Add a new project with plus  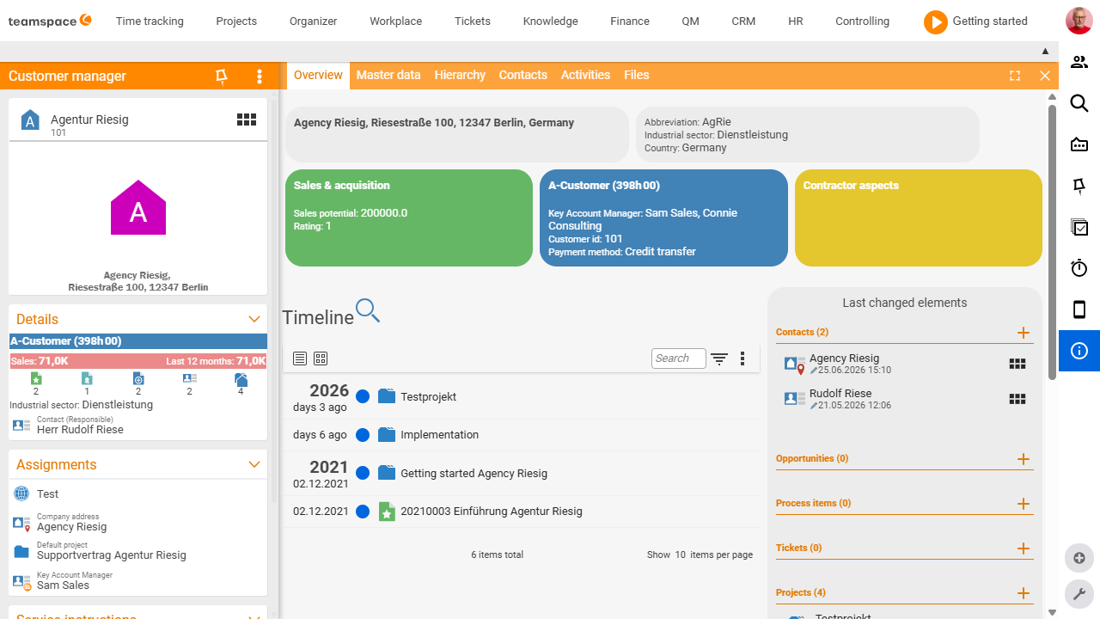click(x=1024, y=593)
